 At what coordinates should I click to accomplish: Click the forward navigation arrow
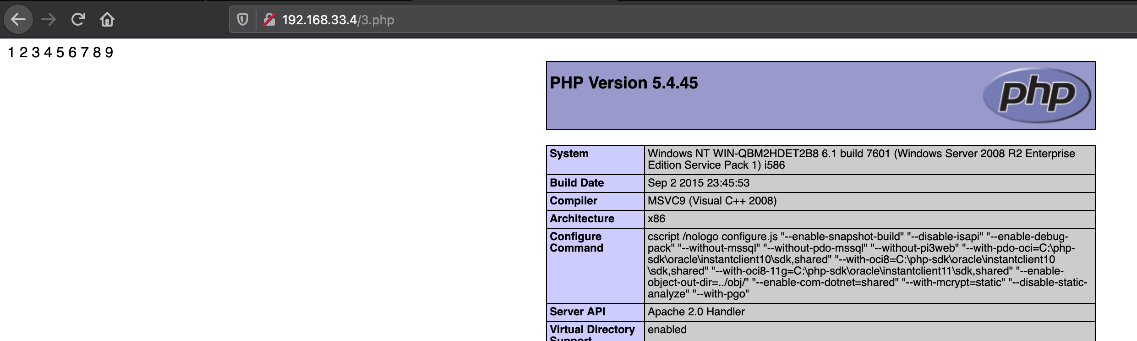[x=49, y=20]
